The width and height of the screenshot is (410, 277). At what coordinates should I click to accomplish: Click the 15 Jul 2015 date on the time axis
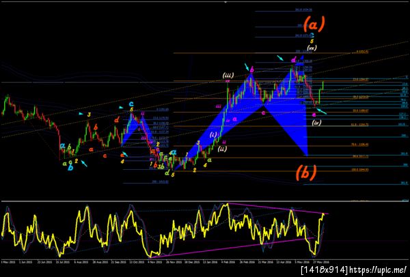[63, 261]
